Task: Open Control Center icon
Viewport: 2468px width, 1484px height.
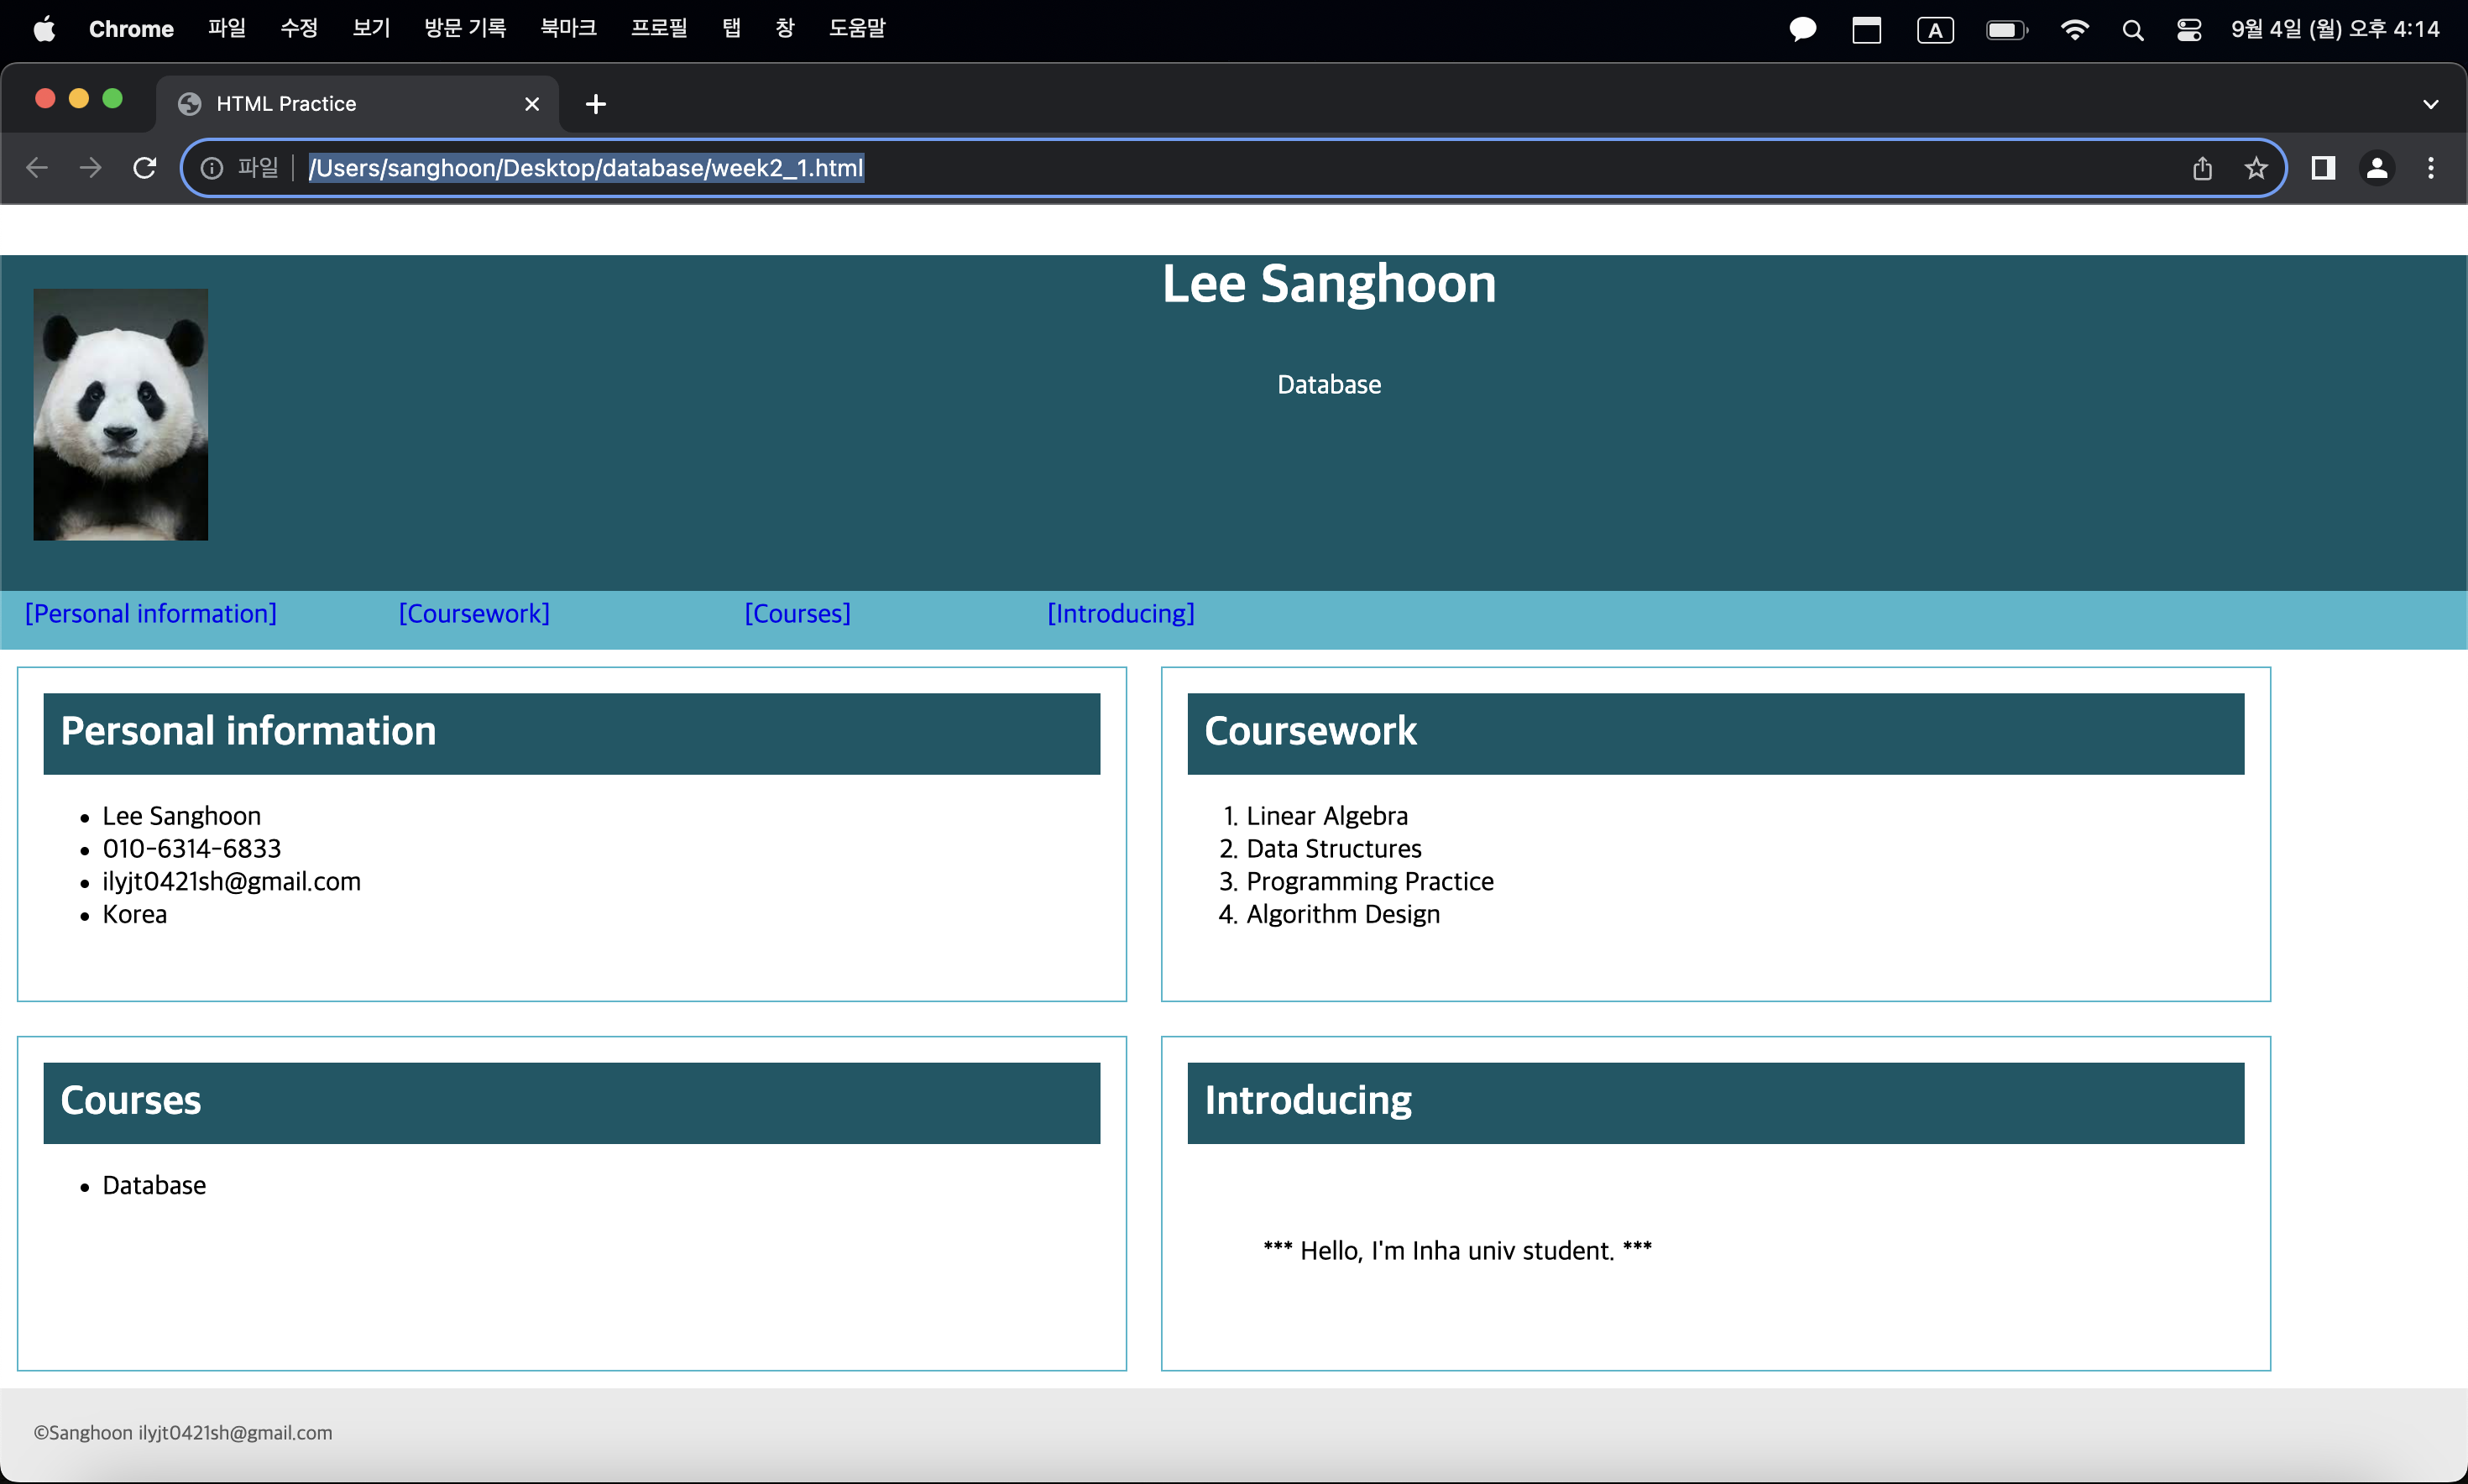Action: point(2189,30)
